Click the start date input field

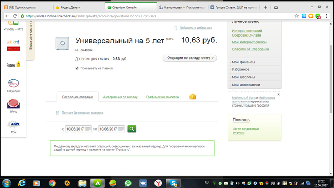tap(75, 129)
